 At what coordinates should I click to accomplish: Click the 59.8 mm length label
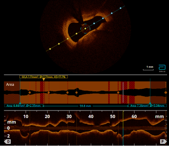(85, 106)
